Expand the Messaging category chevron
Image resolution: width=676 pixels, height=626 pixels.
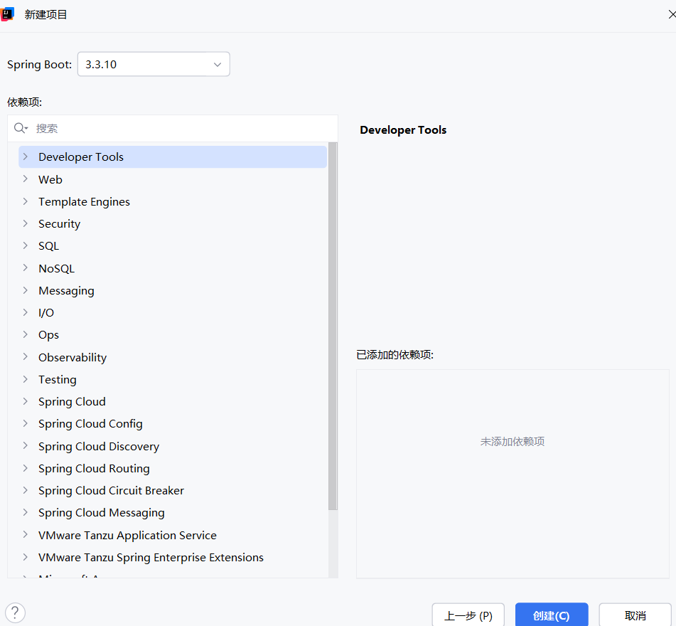click(x=26, y=290)
